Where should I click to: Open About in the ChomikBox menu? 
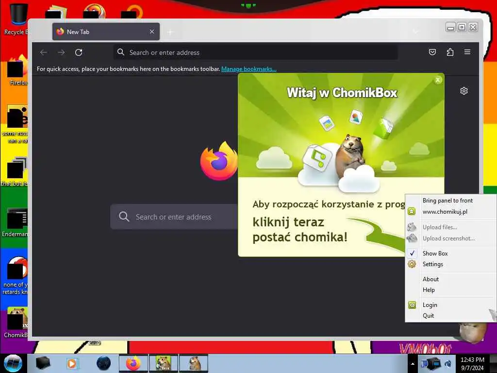451,279
